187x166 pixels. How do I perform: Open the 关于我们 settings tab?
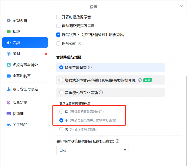pos(20,125)
